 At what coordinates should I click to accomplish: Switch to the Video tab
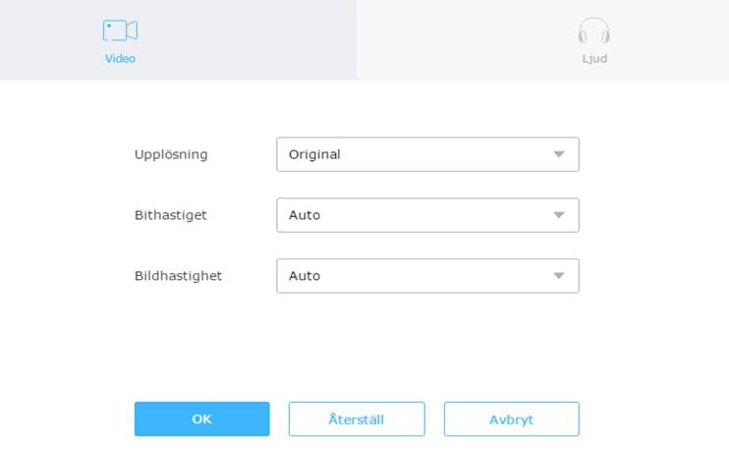point(120,40)
